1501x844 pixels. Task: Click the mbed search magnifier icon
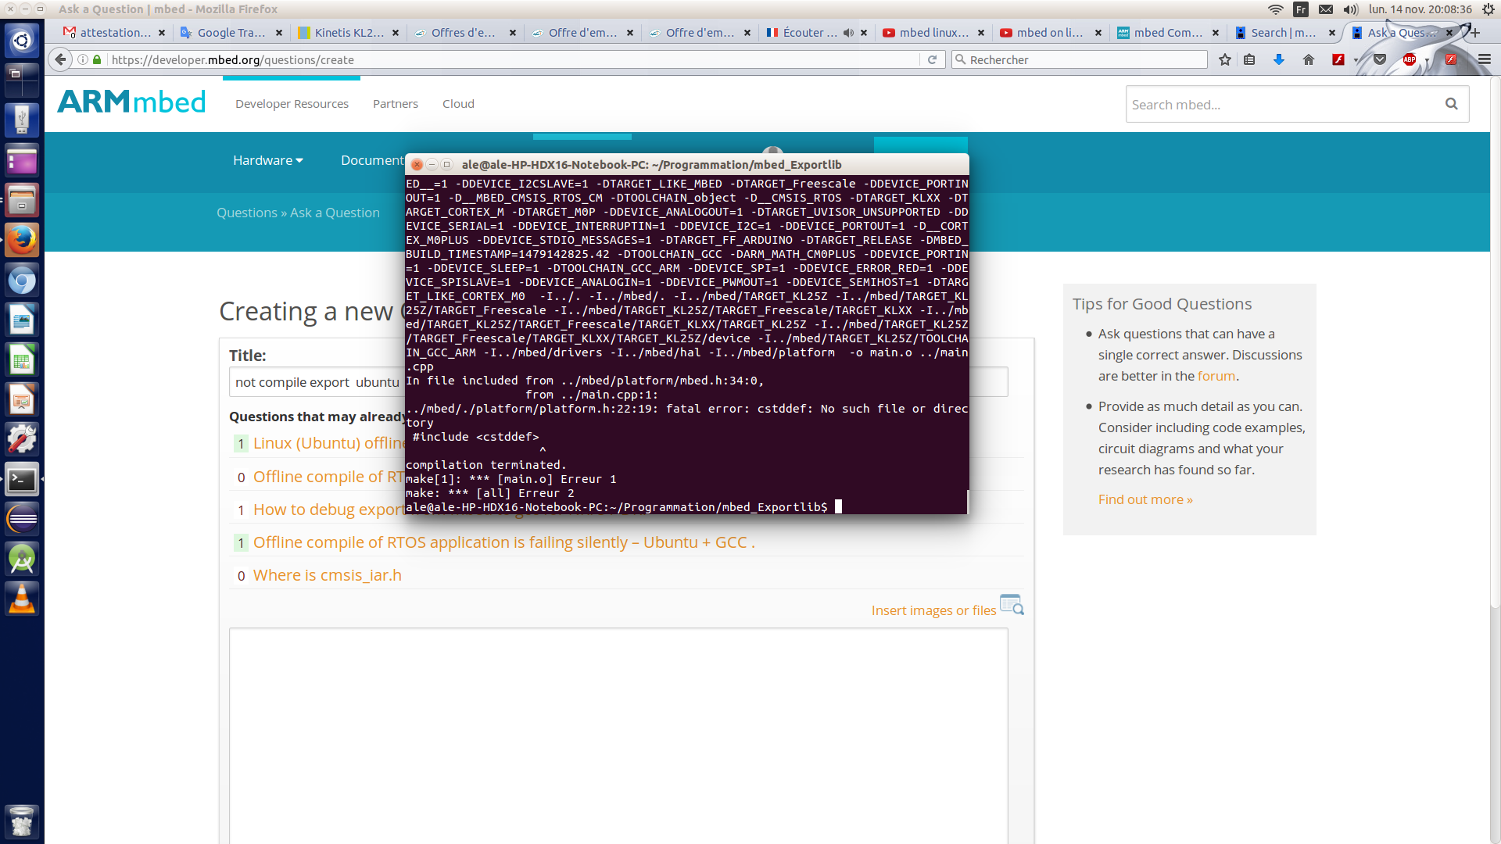[x=1452, y=104]
